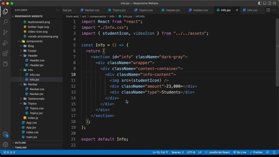Viewport: 279px width, 157px height.
Task: Start Go Live server from status bar
Action: 240,152
